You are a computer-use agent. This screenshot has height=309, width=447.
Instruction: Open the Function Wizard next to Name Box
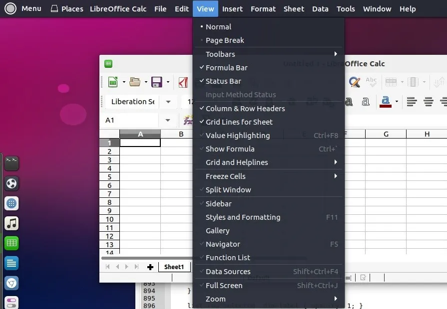coord(188,120)
